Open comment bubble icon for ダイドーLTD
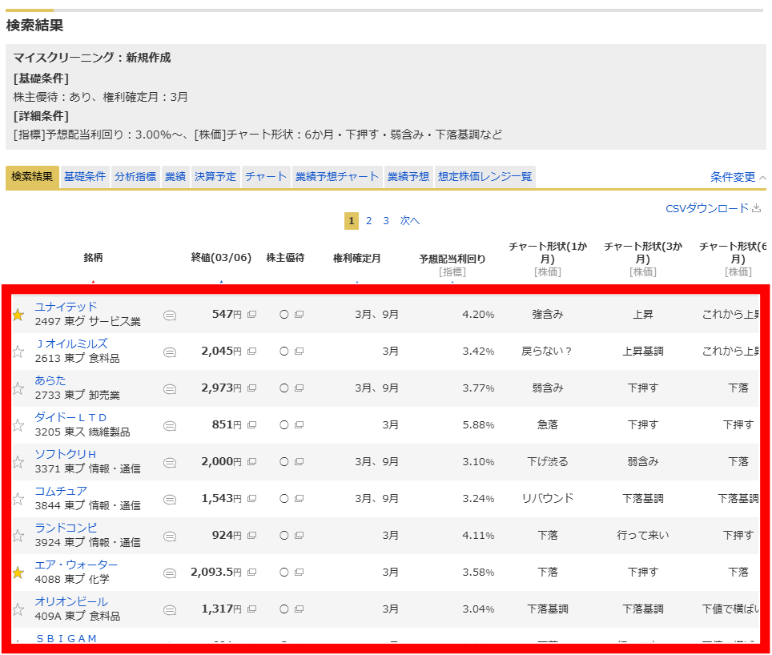The image size is (772, 655). tap(170, 425)
